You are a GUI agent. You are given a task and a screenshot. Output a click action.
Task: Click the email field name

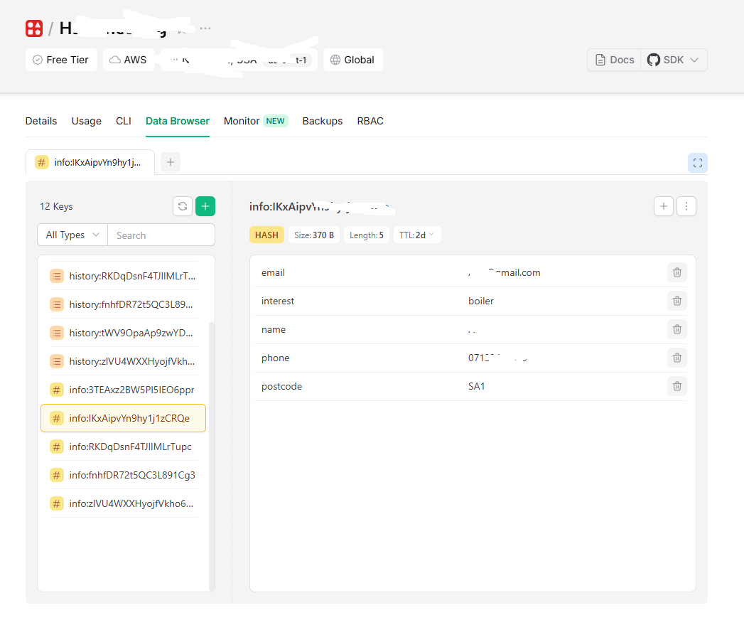[x=273, y=272]
